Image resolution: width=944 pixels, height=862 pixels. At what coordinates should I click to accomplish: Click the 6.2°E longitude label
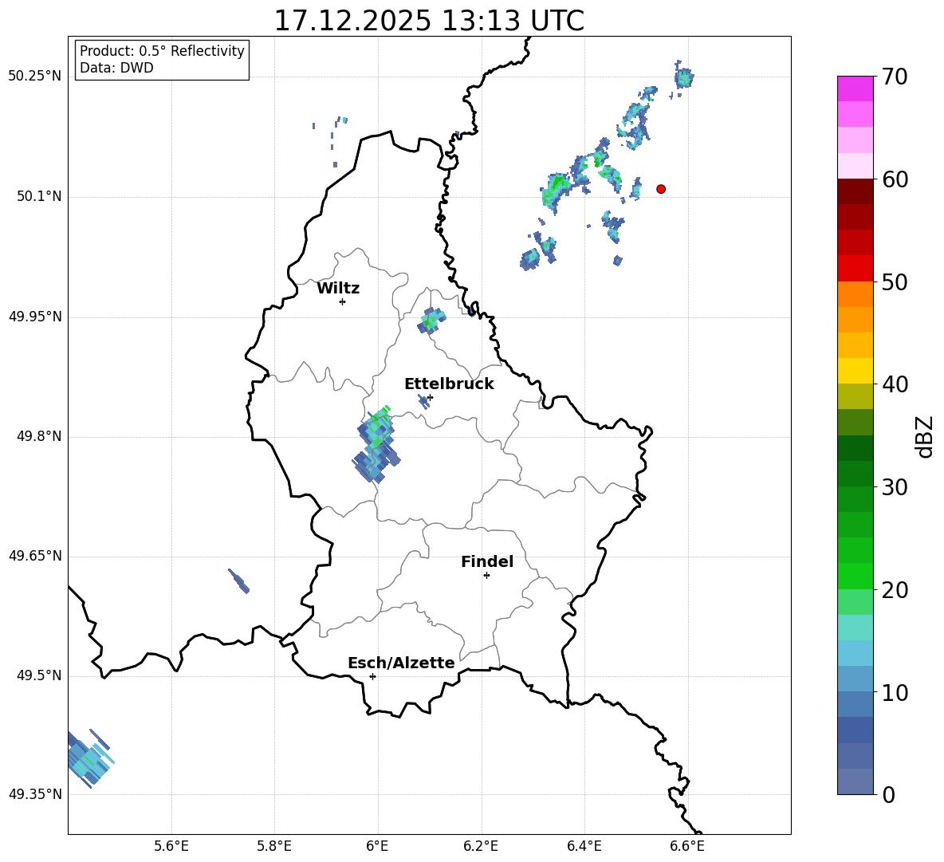(x=481, y=846)
